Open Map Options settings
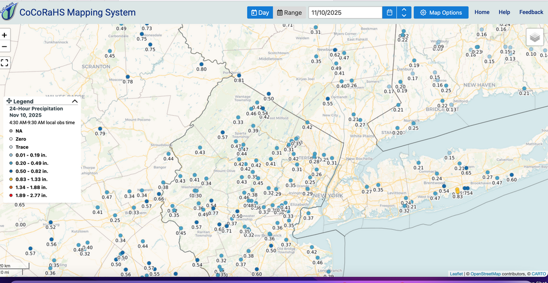Viewport: 548px width, 283px height. pyautogui.click(x=441, y=13)
